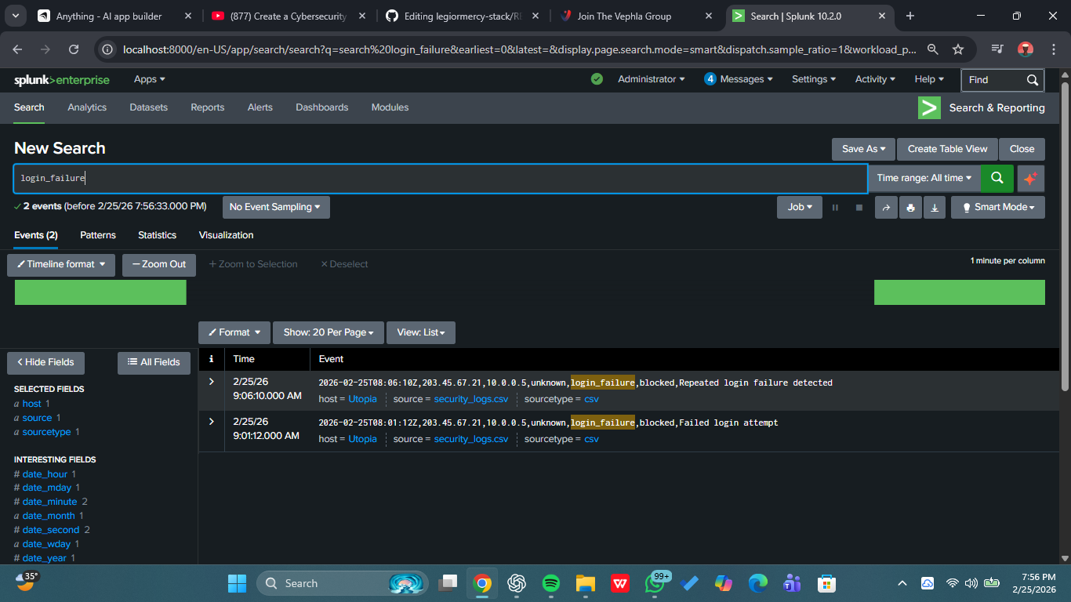Open the Settings menu in Splunk bar
Screen dimensions: 1071x602
pos(814,79)
